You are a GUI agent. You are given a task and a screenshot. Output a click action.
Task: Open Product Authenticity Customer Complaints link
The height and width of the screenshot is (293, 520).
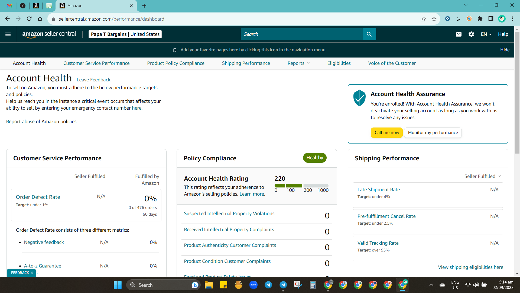pyautogui.click(x=230, y=245)
